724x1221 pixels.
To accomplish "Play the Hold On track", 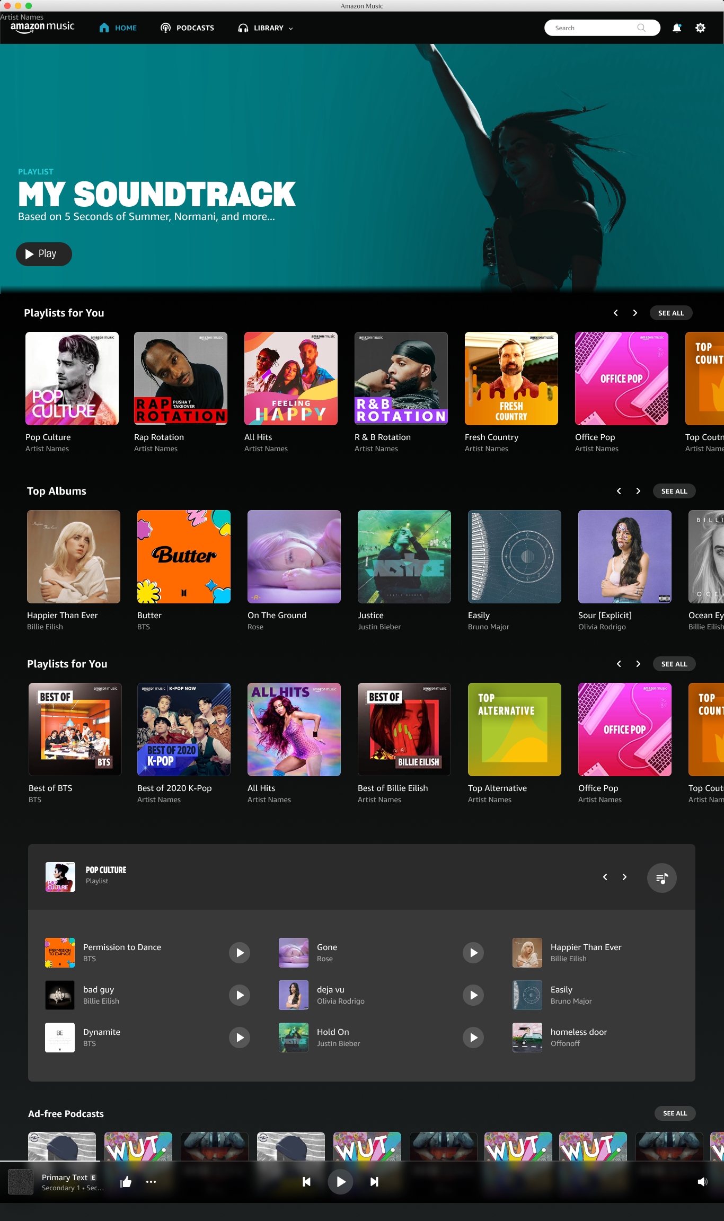I will click(473, 1038).
